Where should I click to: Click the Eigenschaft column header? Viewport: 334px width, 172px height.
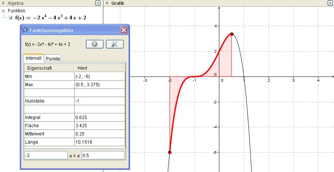point(49,68)
